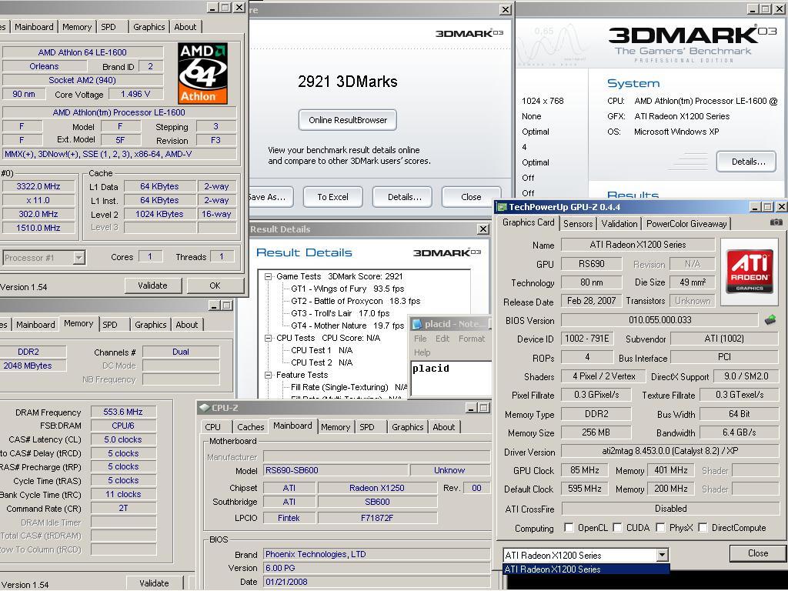The height and width of the screenshot is (591, 788).
Task: Click the GPU-Z screenshot camera icon
Action: click(776, 222)
